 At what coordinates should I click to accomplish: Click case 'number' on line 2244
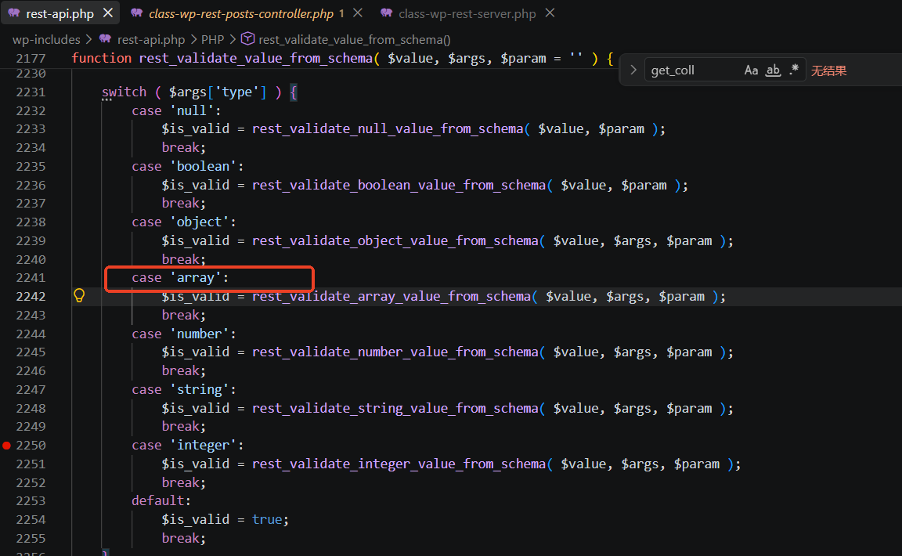(x=183, y=334)
